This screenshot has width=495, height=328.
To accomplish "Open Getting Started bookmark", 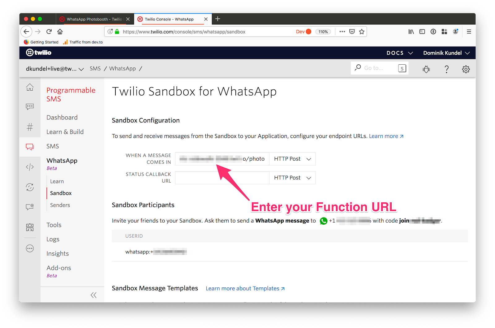I will tap(41, 42).
